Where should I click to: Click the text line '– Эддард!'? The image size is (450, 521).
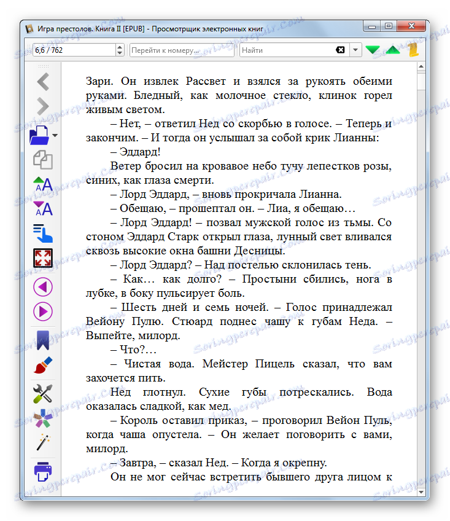coord(136,152)
